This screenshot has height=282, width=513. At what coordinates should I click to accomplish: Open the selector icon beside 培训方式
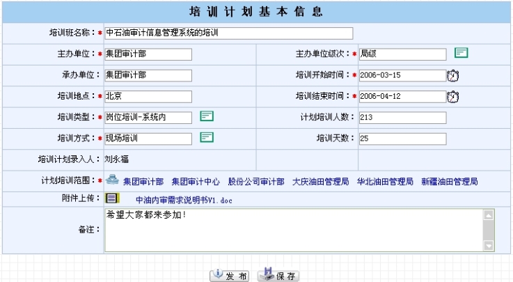pyautogui.click(x=207, y=137)
